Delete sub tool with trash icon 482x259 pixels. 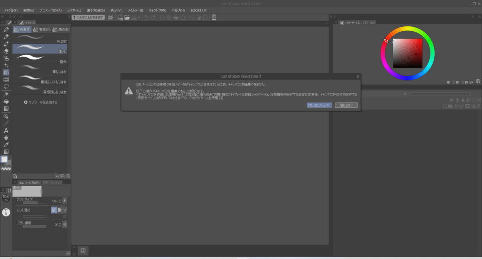click(68, 176)
